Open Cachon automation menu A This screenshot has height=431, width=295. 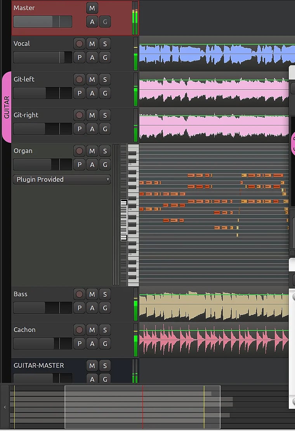click(92, 344)
